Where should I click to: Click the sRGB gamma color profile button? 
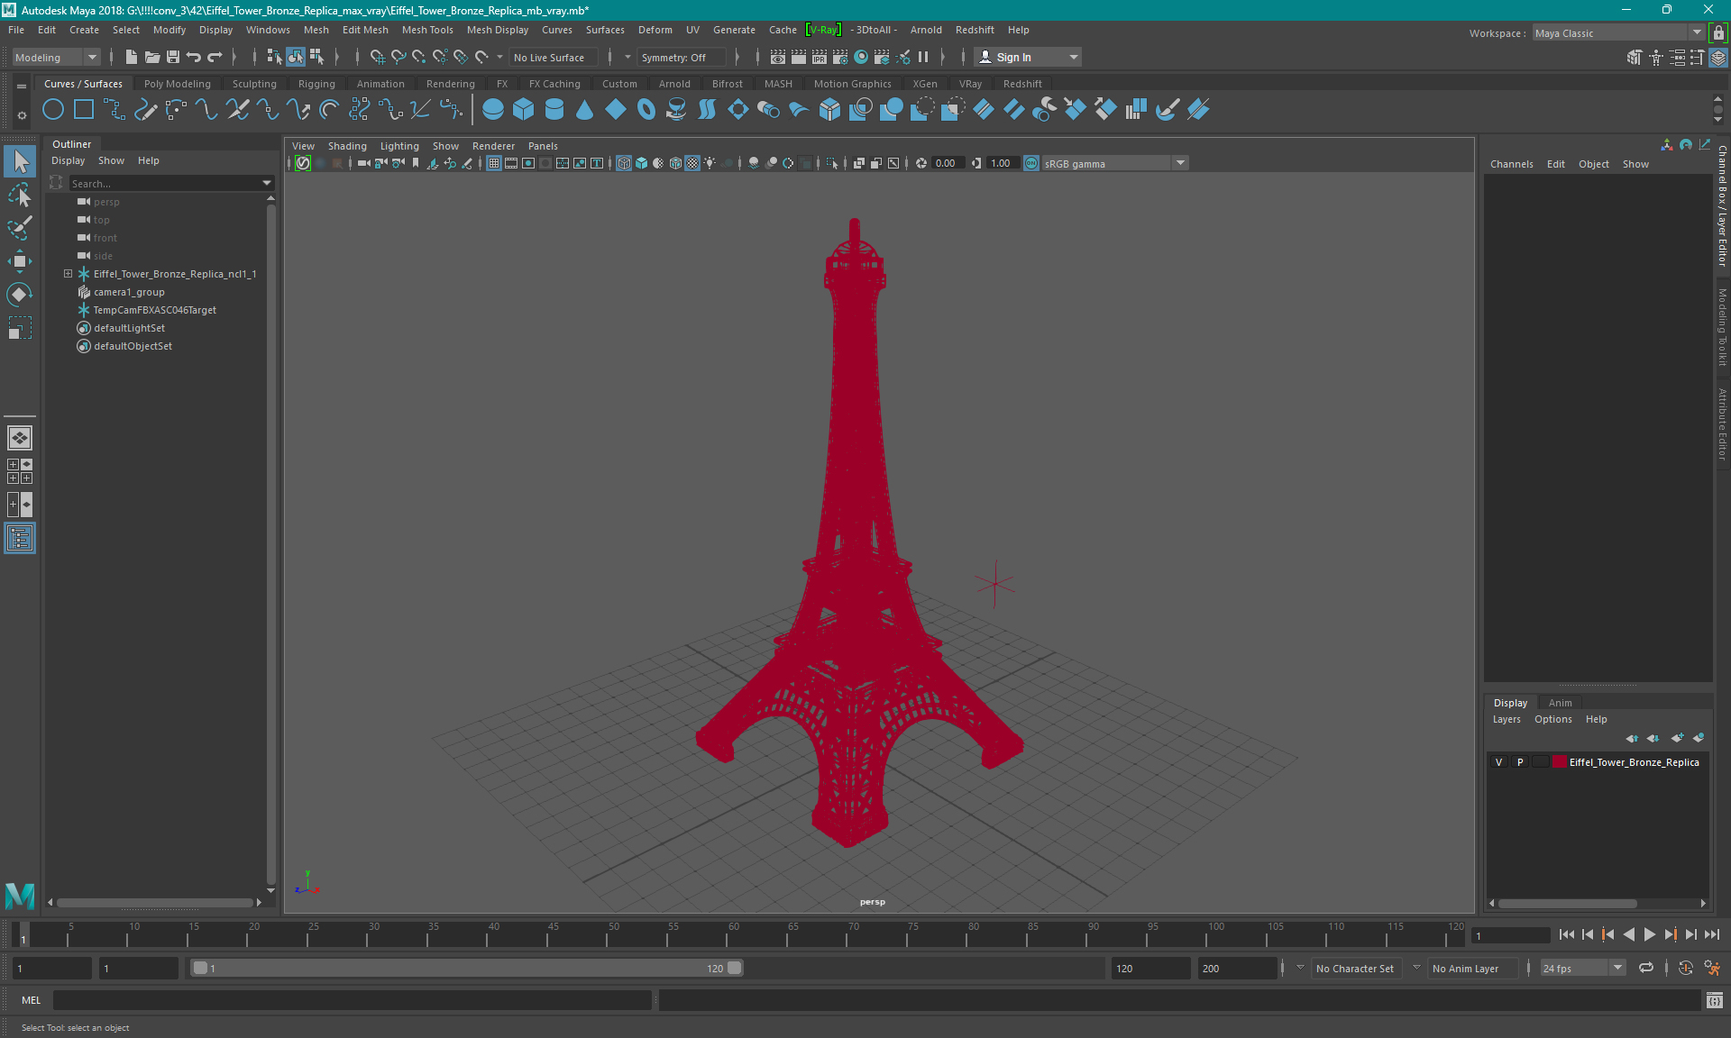pyautogui.click(x=1101, y=162)
